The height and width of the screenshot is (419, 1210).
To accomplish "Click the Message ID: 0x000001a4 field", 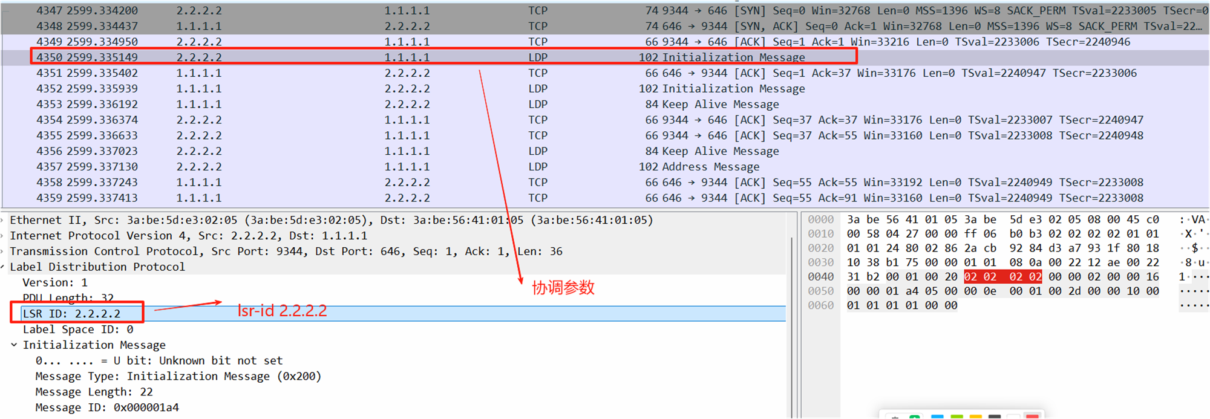I will 107,408.
